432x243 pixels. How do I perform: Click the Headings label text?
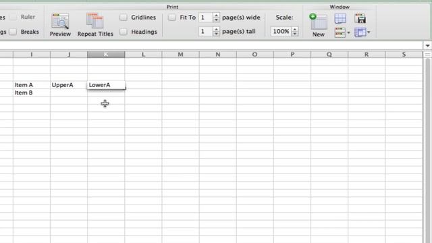pos(144,32)
